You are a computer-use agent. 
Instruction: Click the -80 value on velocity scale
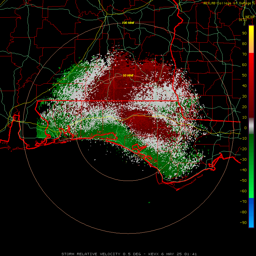[243, 212]
